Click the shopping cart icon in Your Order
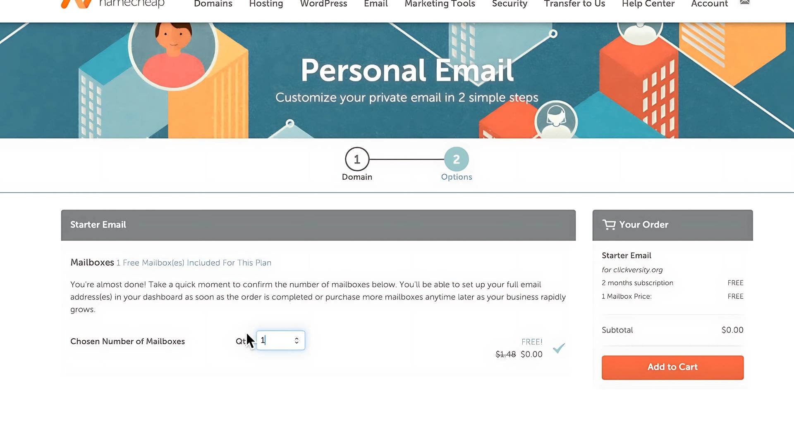The height and width of the screenshot is (446, 794). coord(609,225)
